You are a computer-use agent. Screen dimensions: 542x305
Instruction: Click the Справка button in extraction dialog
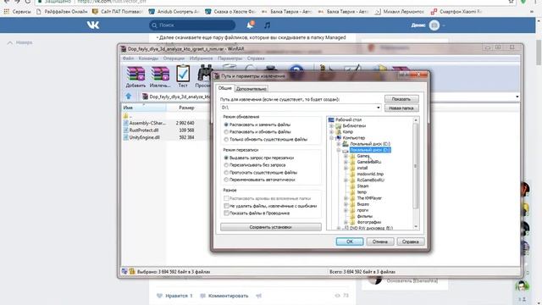tap(410, 241)
